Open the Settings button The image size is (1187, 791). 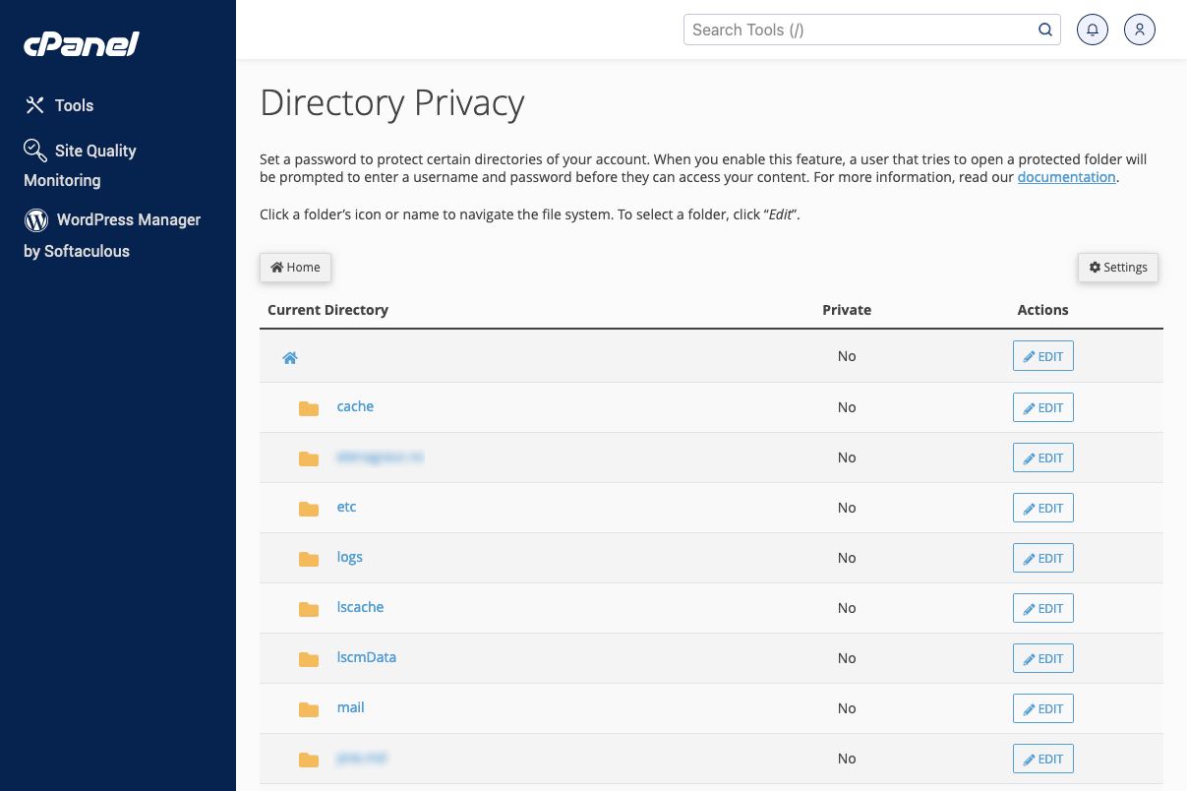[x=1118, y=268]
